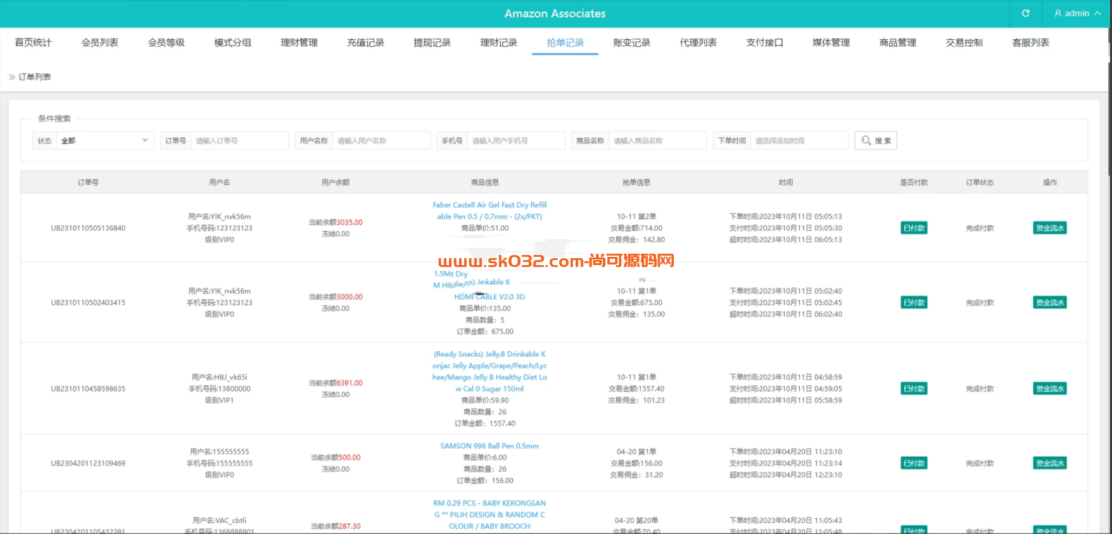Open the admin user menu
Viewport: 1112px width, 534px height.
(x=1077, y=13)
